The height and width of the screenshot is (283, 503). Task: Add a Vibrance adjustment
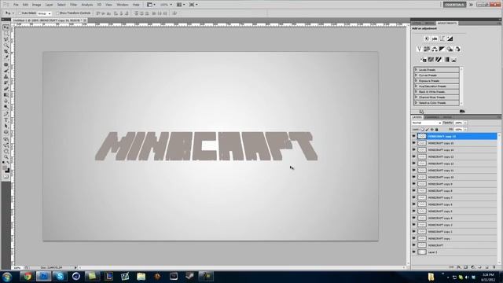coord(419,49)
